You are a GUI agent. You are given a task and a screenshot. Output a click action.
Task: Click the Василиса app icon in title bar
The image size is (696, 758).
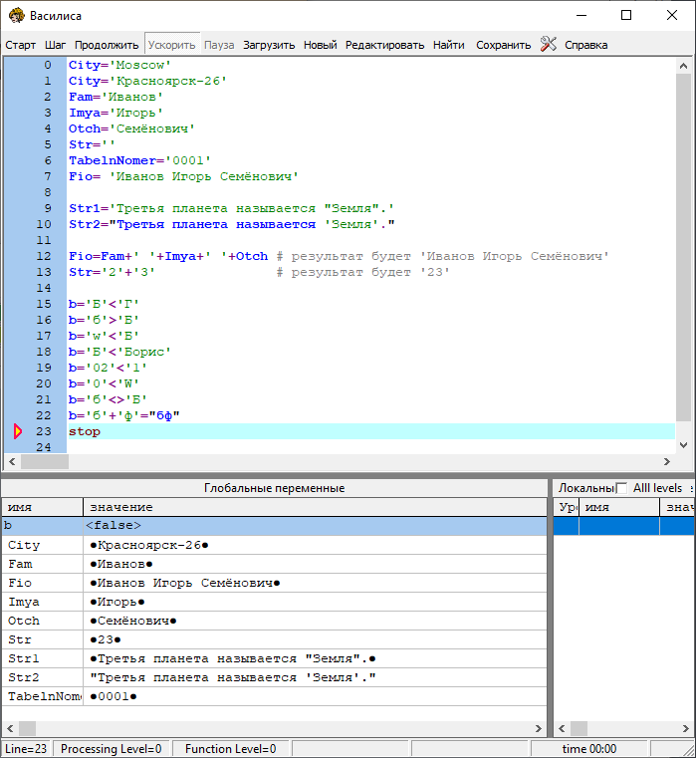click(15, 16)
